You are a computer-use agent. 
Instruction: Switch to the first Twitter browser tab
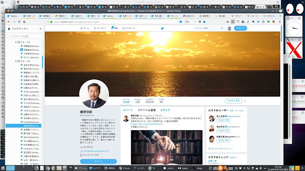(x=14, y=16)
